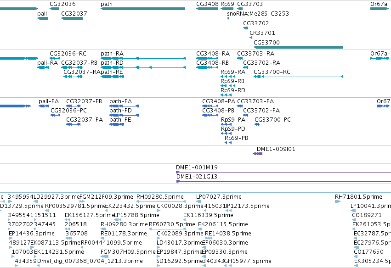
Task: Open the CG33700-PC protein label
Action: pyautogui.click(x=272, y=120)
